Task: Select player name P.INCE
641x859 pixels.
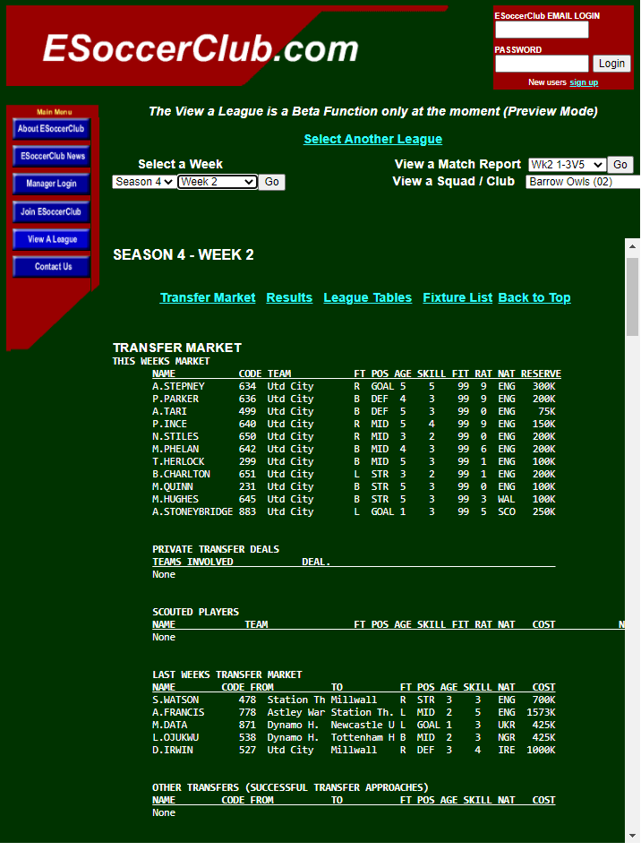Action: [169, 425]
